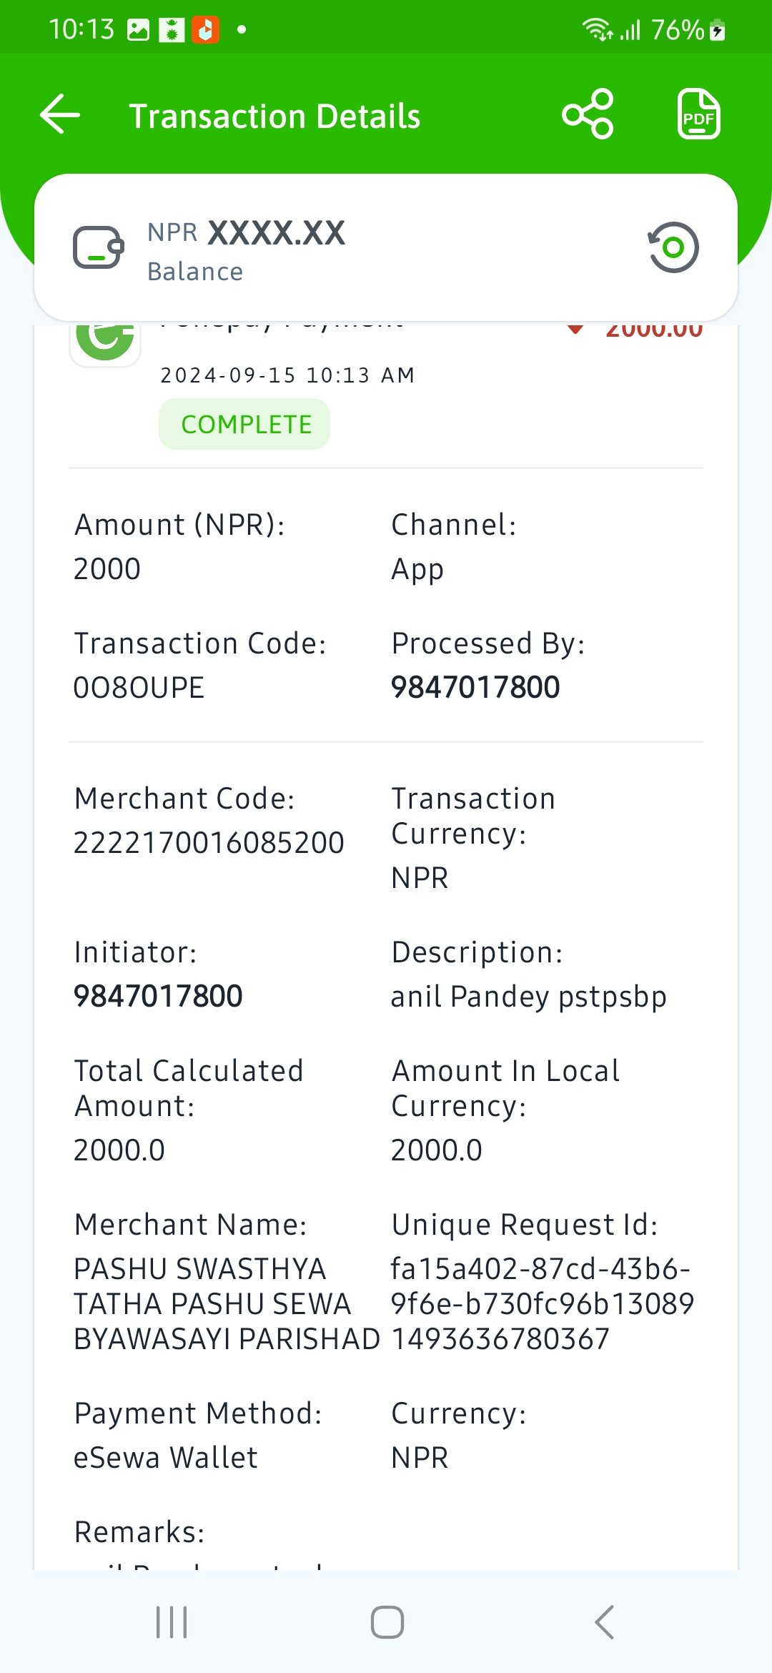The image size is (772, 1673).
Task: Tap the XXXX.XX masked balance text
Action: point(277,233)
